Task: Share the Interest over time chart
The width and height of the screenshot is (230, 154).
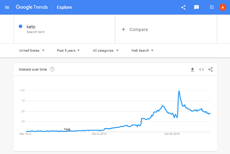Action: click(x=211, y=69)
